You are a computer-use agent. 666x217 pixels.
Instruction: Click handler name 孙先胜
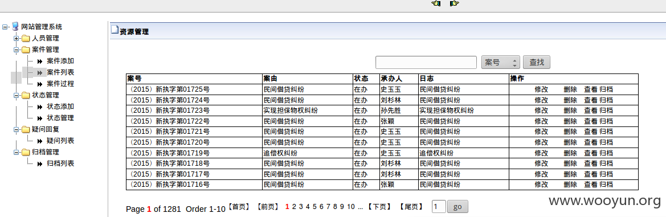click(391, 110)
